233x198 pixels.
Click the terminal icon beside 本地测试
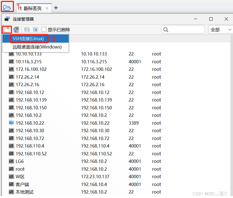(11, 192)
